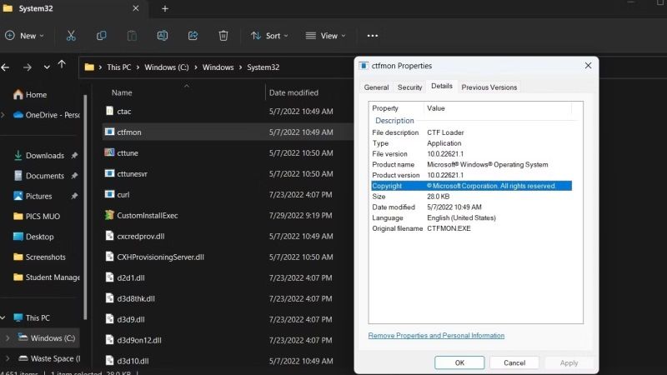Select cxcredprov.dll file
667x375 pixels.
click(x=141, y=237)
